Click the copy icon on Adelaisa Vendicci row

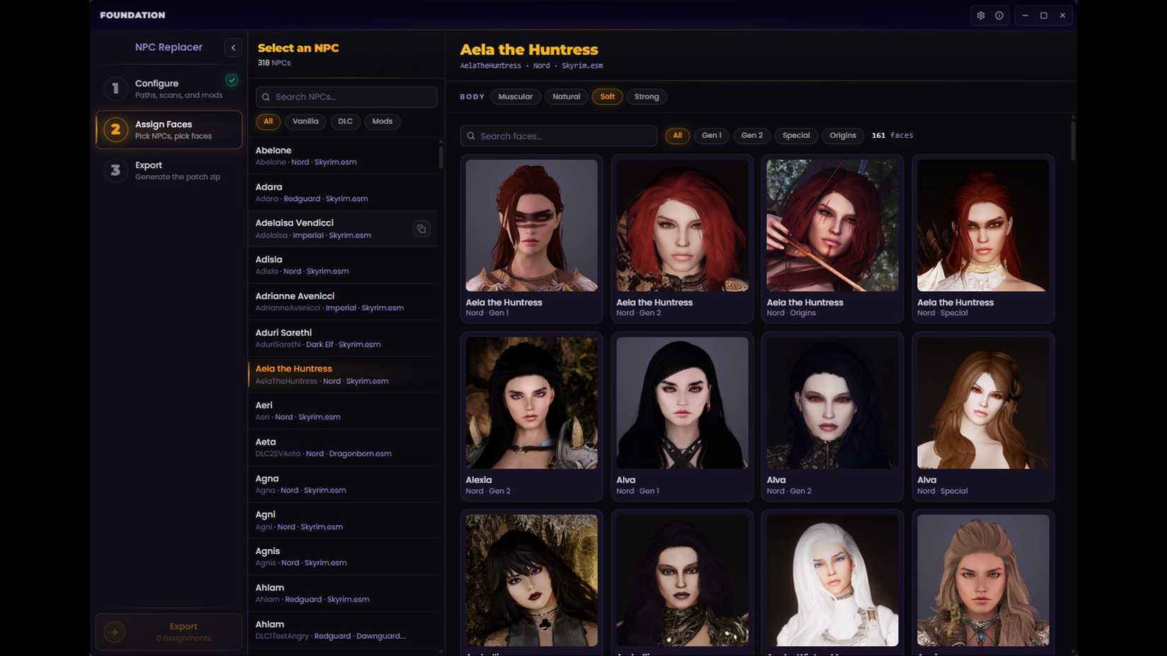point(422,229)
